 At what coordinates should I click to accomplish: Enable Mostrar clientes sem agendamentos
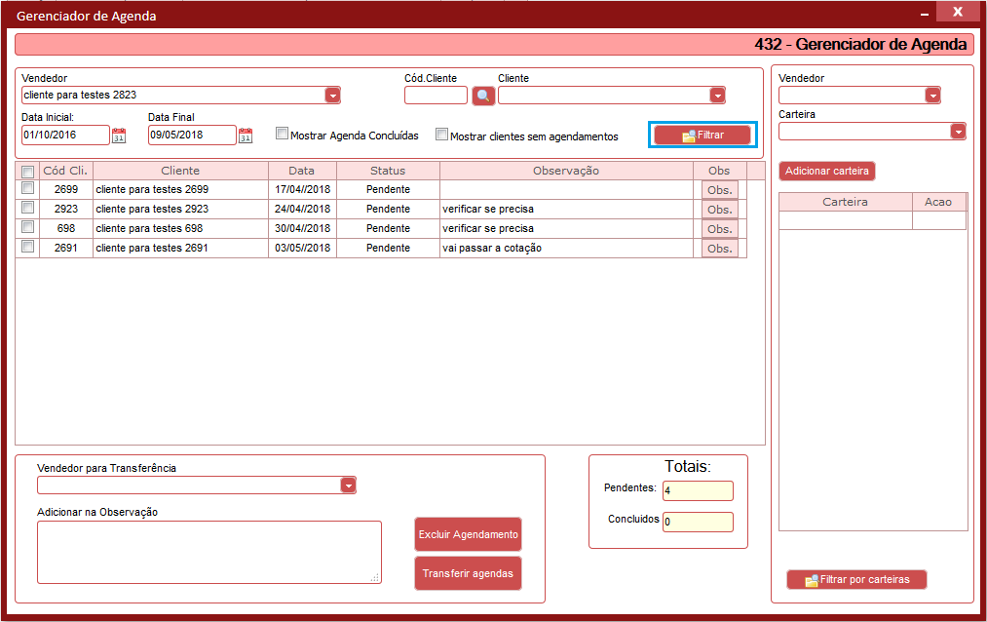coord(442,135)
